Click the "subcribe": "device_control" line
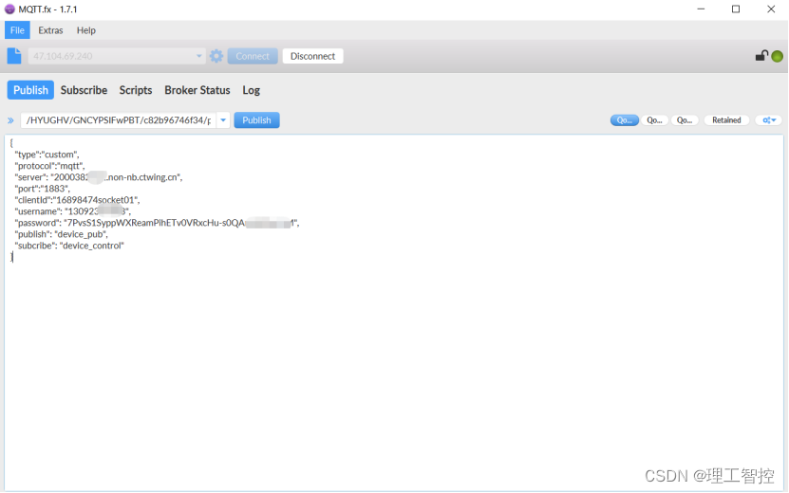The height and width of the screenshot is (493, 789). 69,246
